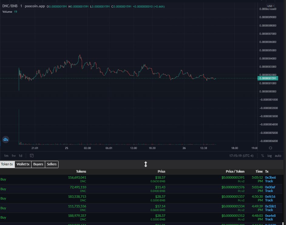The image size is (286, 225).
Task: Toggle auto scale mode
Action: (x=278, y=156)
